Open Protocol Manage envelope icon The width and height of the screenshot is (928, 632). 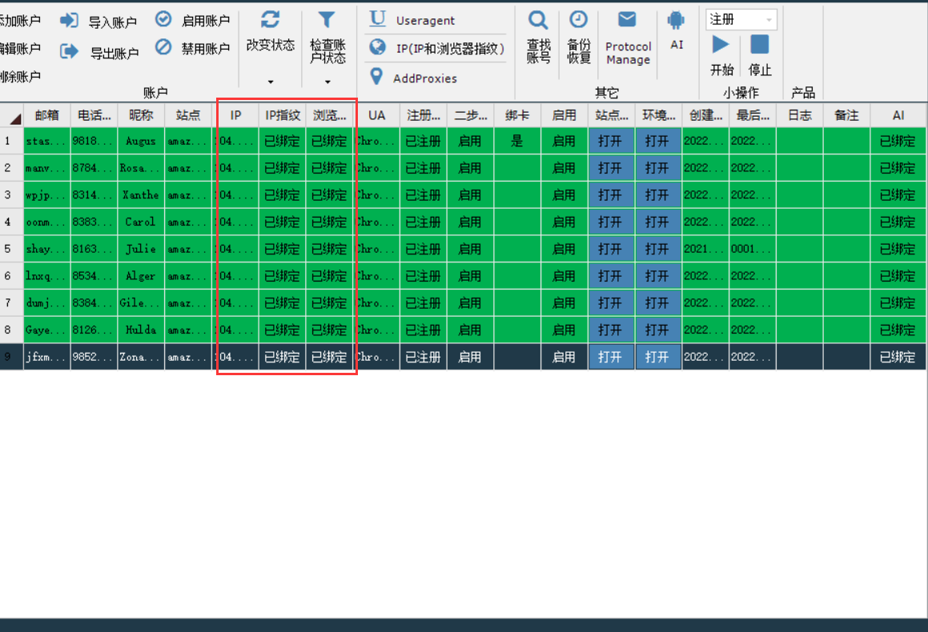tap(627, 19)
